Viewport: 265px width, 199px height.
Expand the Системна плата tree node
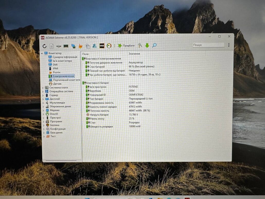(x=43, y=88)
